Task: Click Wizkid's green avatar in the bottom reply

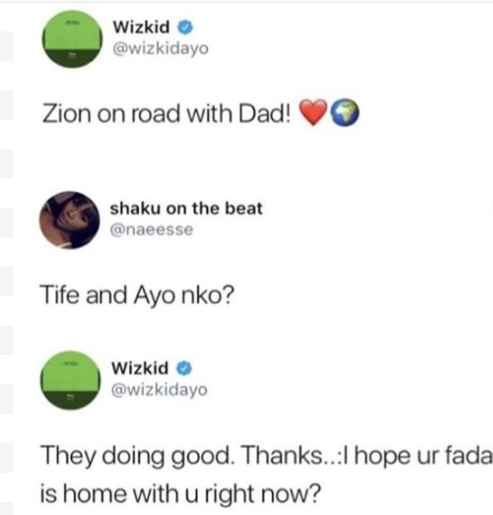Action: 70,381
